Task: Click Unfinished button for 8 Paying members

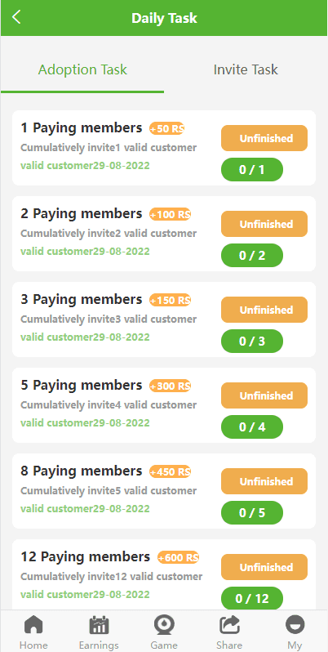Action: [264, 481]
